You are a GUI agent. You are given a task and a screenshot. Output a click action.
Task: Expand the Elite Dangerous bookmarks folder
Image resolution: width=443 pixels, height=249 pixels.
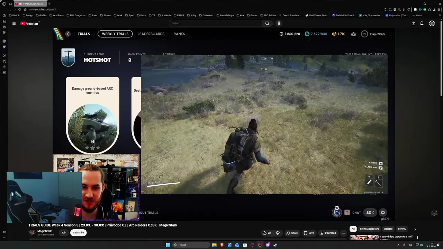point(76,15)
